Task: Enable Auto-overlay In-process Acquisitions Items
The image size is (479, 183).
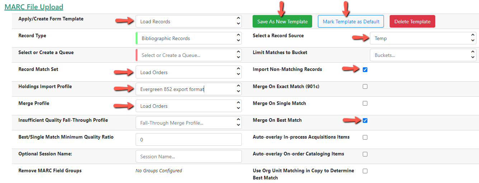Action: [x=365, y=137]
